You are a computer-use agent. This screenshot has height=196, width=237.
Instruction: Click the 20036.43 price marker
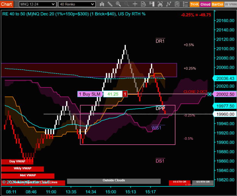(225, 79)
